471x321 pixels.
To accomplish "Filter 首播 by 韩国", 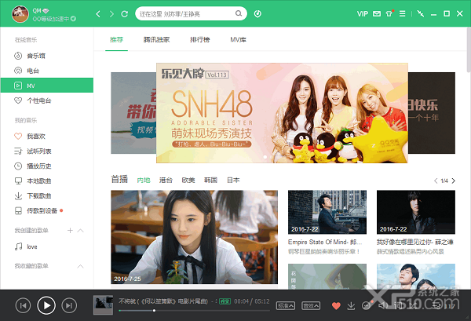I will pos(210,181).
